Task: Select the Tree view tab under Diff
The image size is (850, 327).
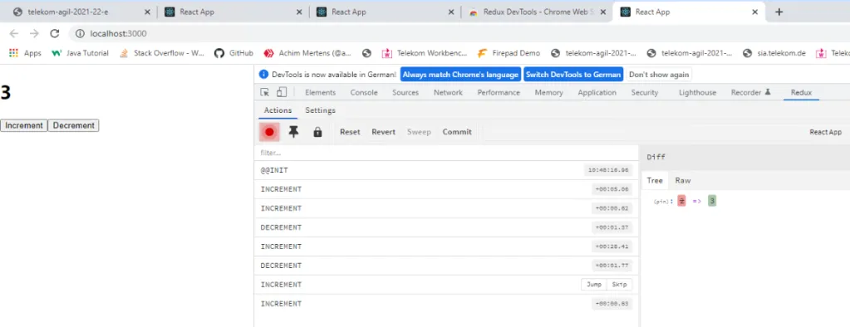Action: click(x=655, y=180)
